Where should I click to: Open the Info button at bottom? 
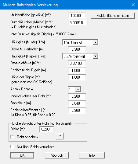(x=92, y=155)
